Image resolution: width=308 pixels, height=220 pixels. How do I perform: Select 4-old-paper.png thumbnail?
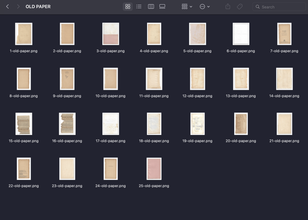point(154,34)
